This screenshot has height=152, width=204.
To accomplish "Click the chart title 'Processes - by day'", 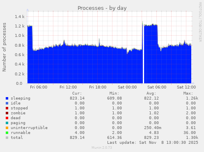I will pos(102,8).
